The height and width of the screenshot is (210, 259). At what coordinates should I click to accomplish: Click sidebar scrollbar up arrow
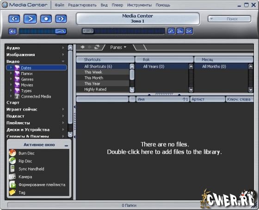click(70, 48)
